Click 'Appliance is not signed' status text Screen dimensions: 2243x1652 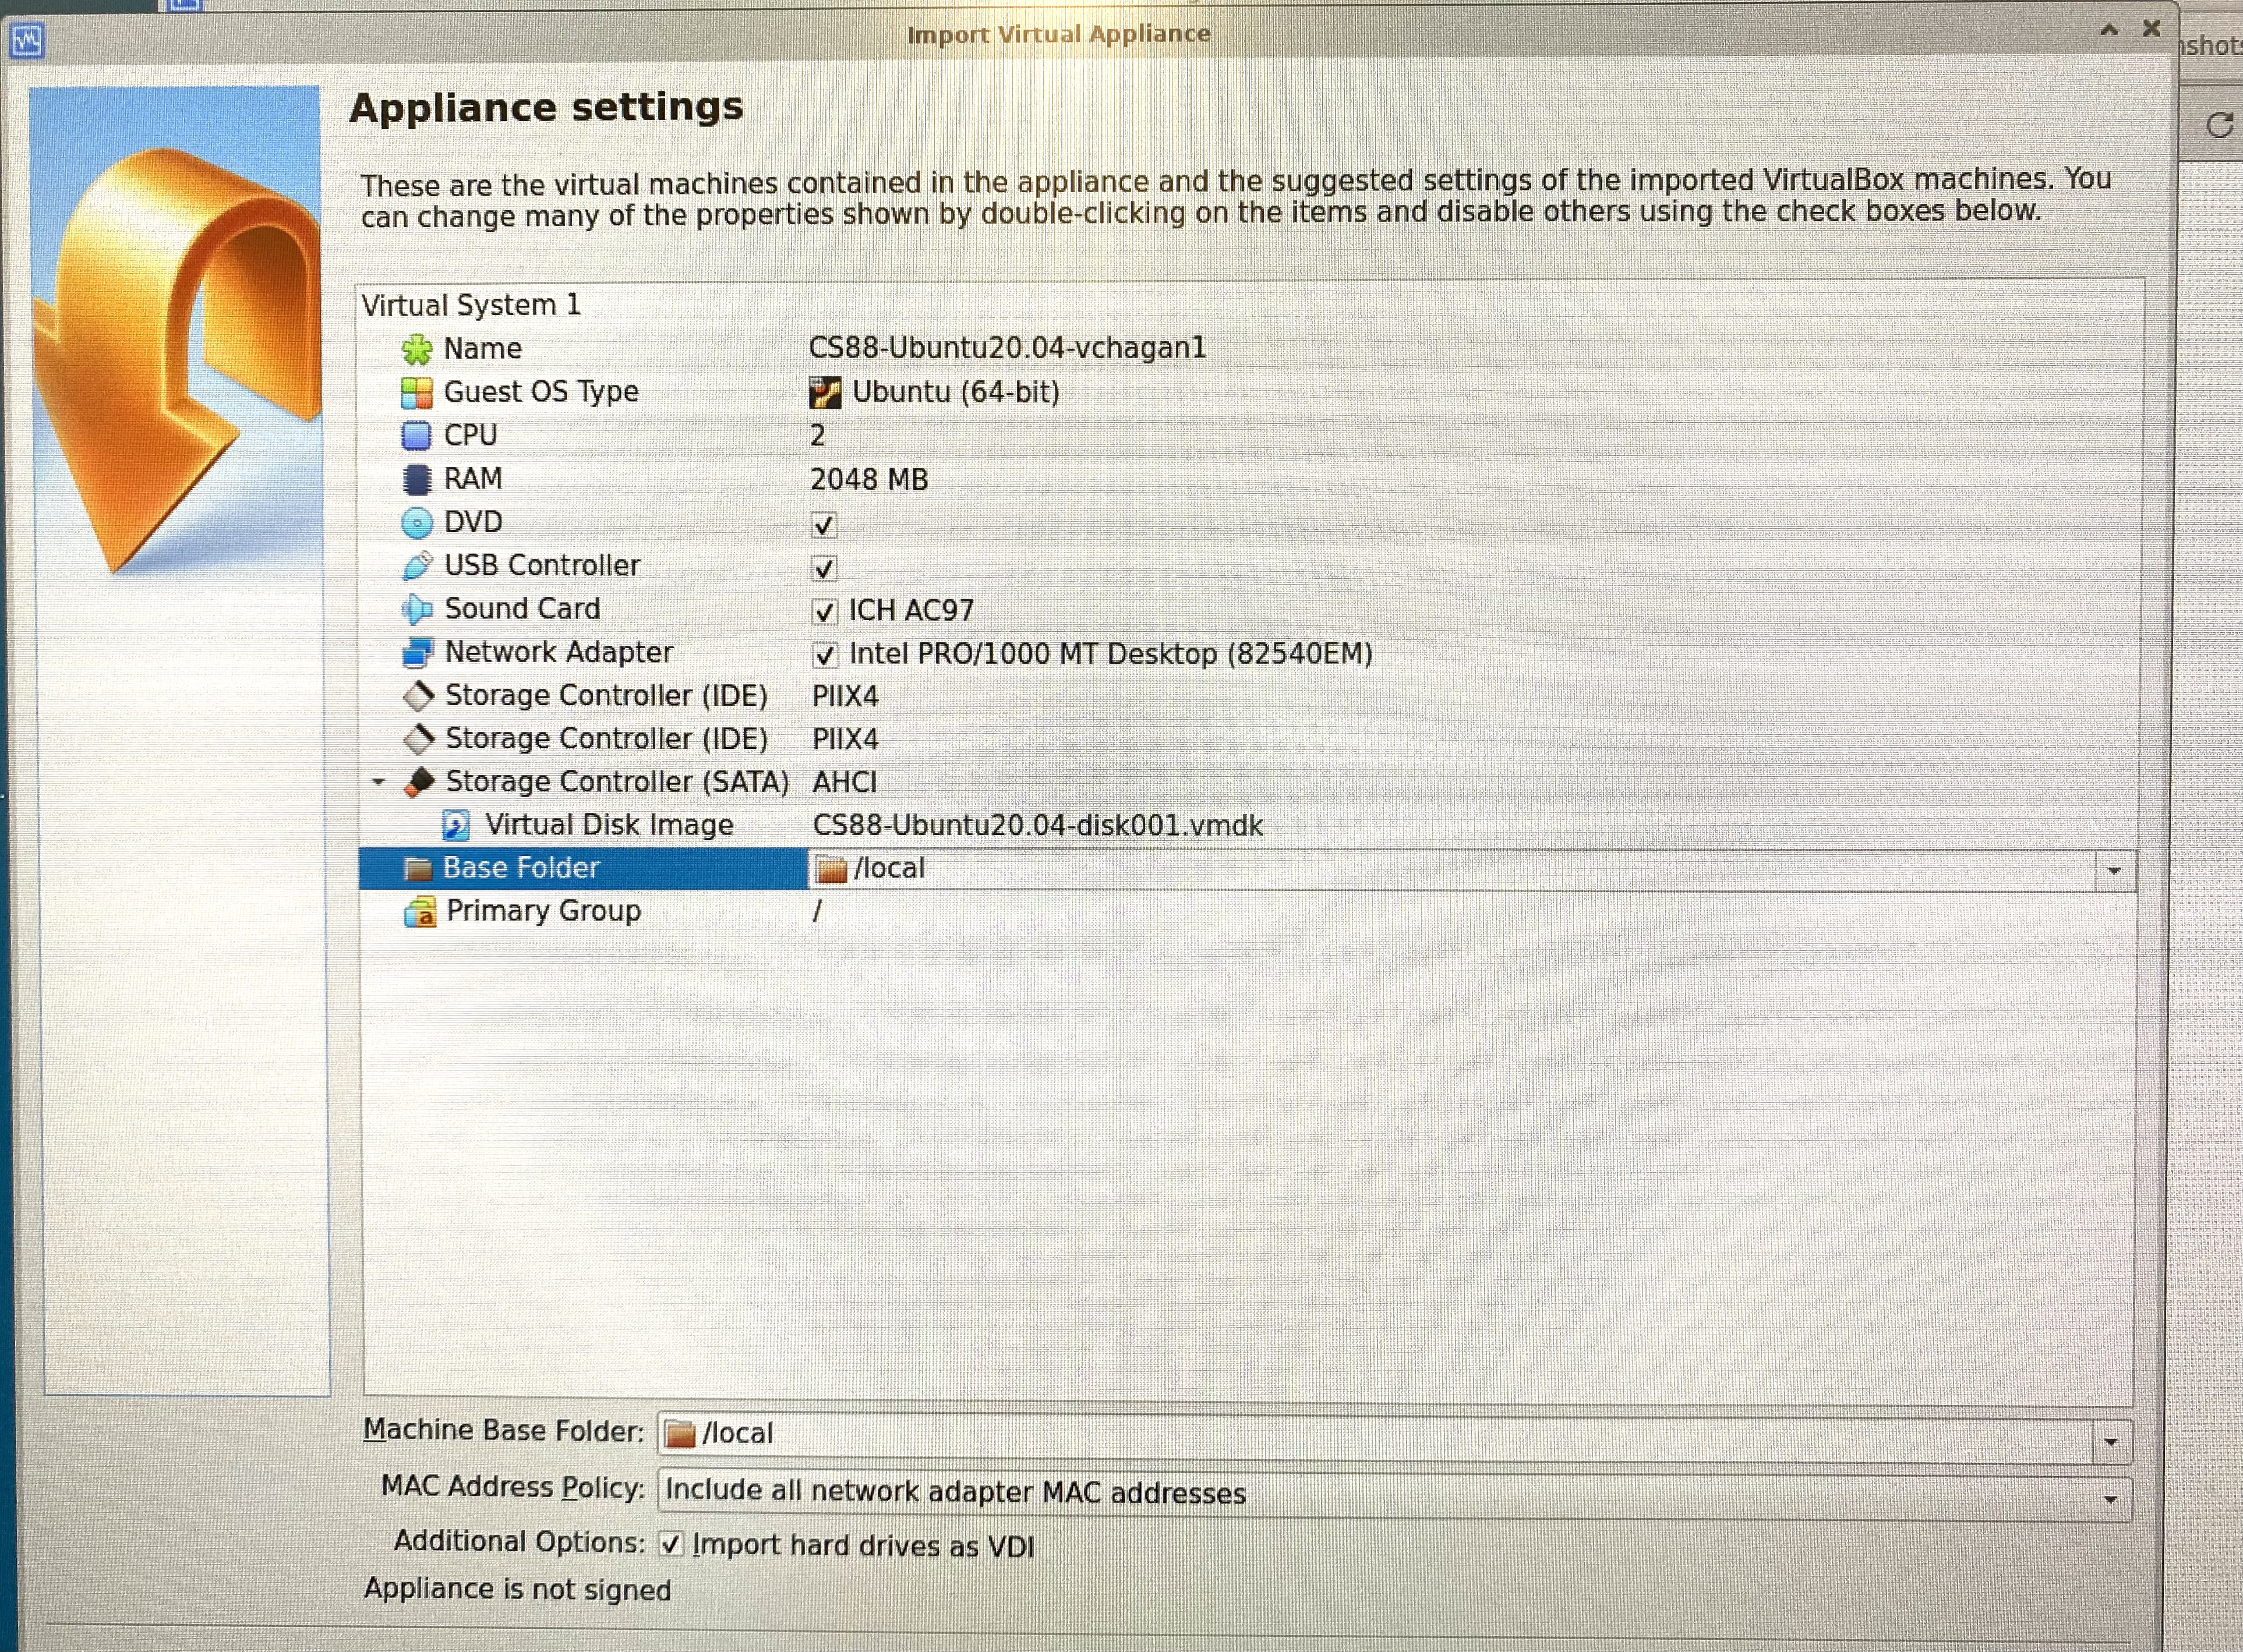pos(517,1590)
